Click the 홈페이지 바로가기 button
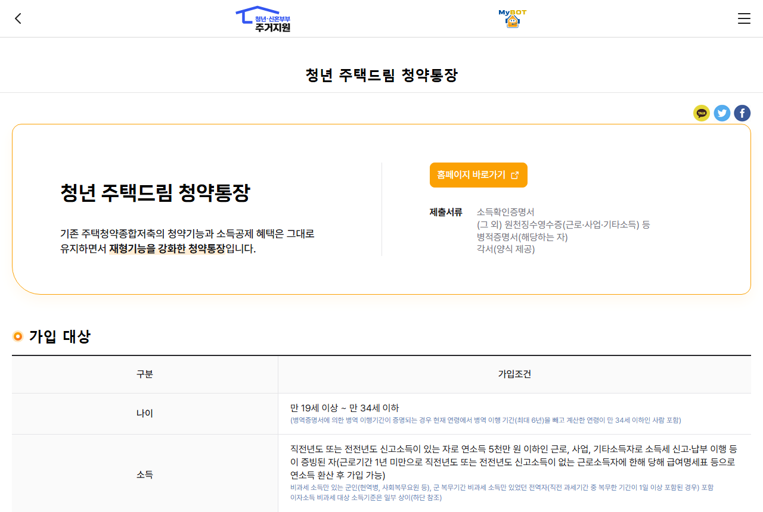763x512 pixels. pyautogui.click(x=479, y=175)
